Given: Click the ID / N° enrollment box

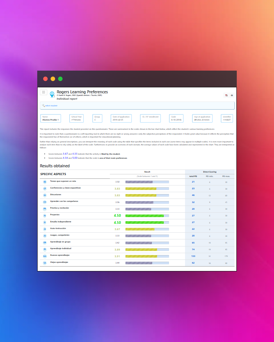Looking at the screenshot, I should tap(150, 119).
